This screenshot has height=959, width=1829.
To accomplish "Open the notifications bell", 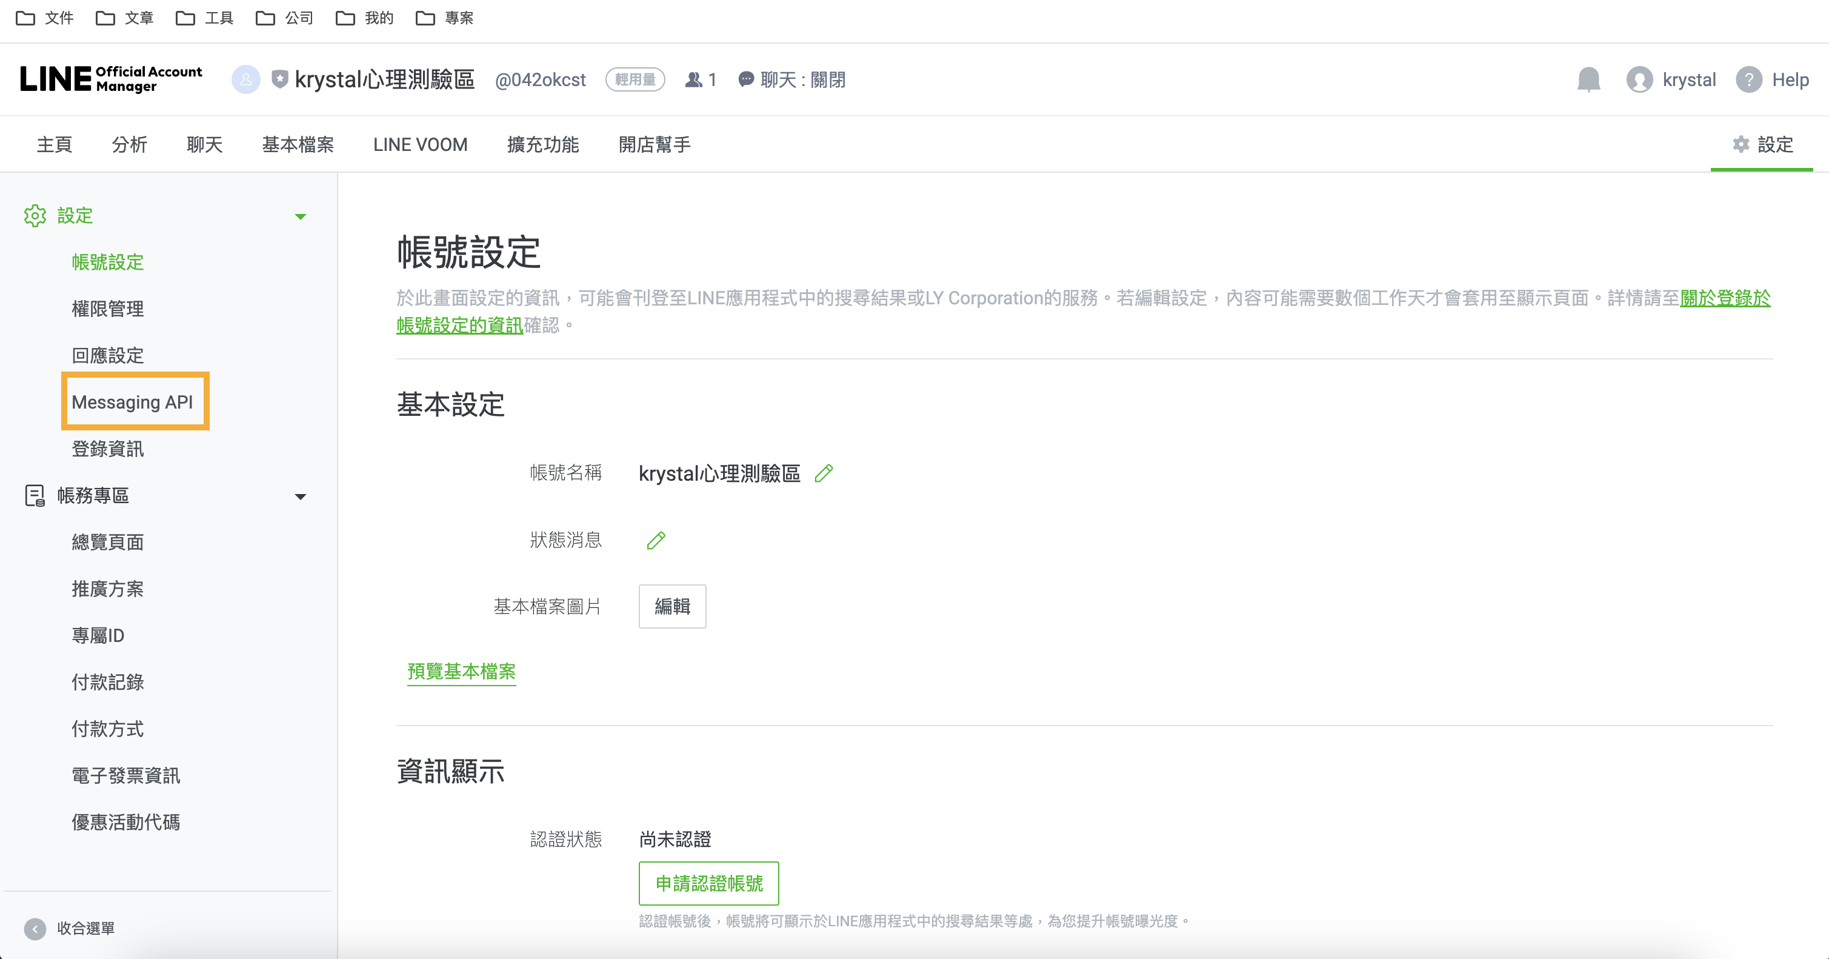I will [1589, 79].
